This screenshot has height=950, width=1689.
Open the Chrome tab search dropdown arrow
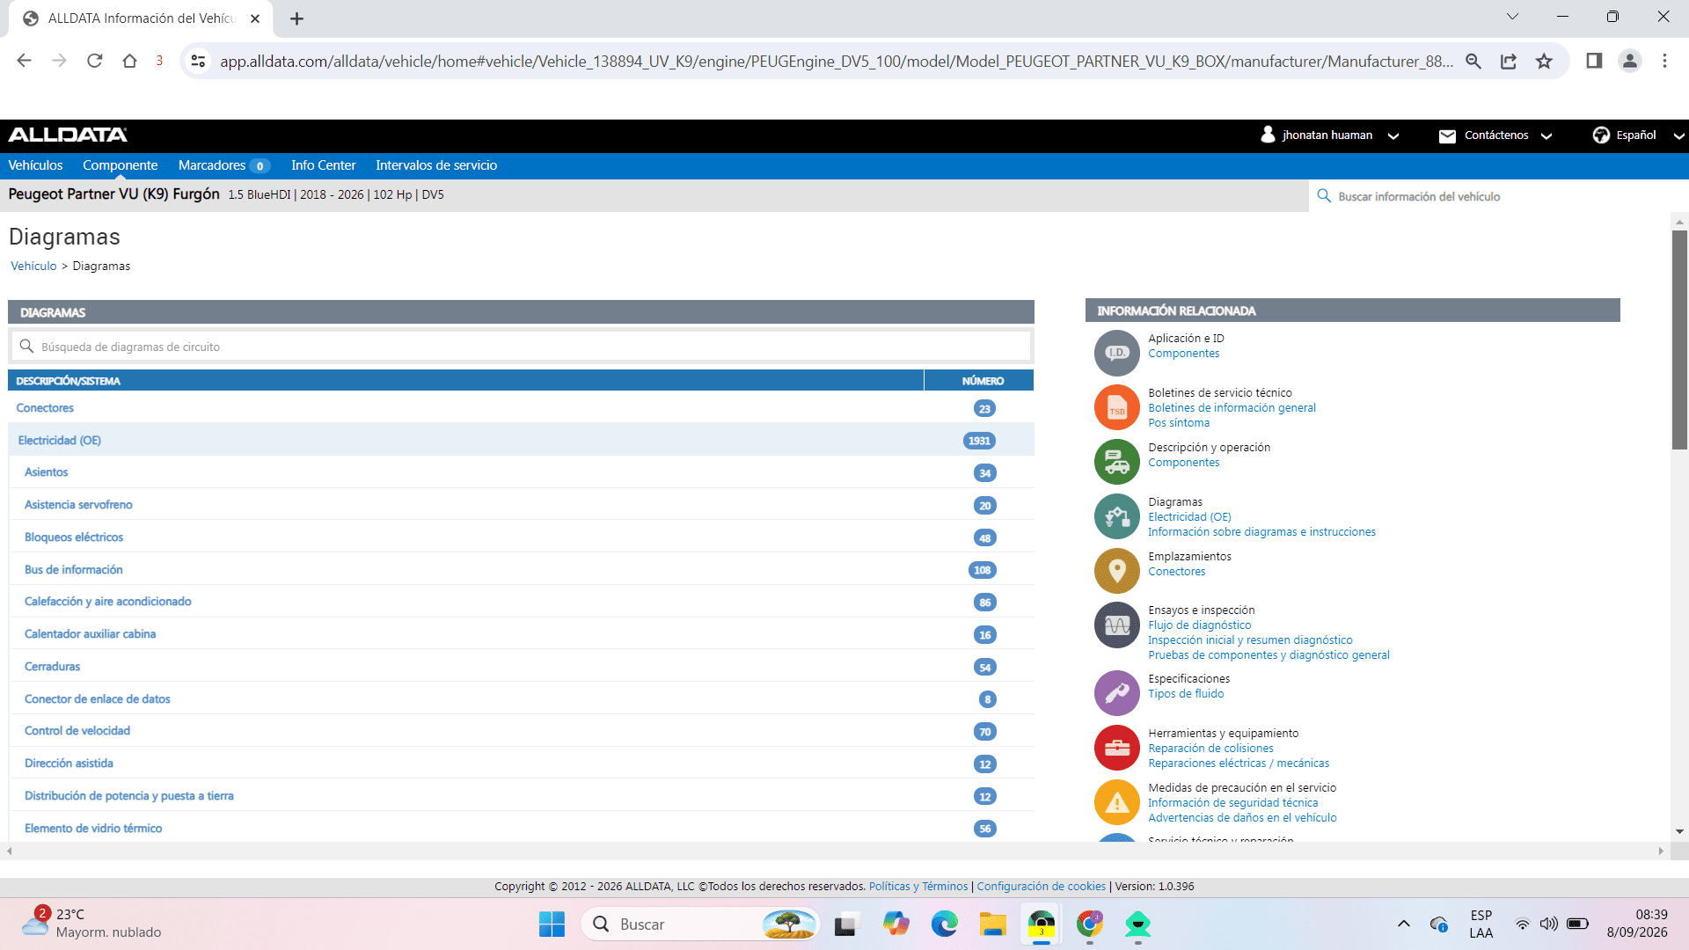(x=1512, y=17)
